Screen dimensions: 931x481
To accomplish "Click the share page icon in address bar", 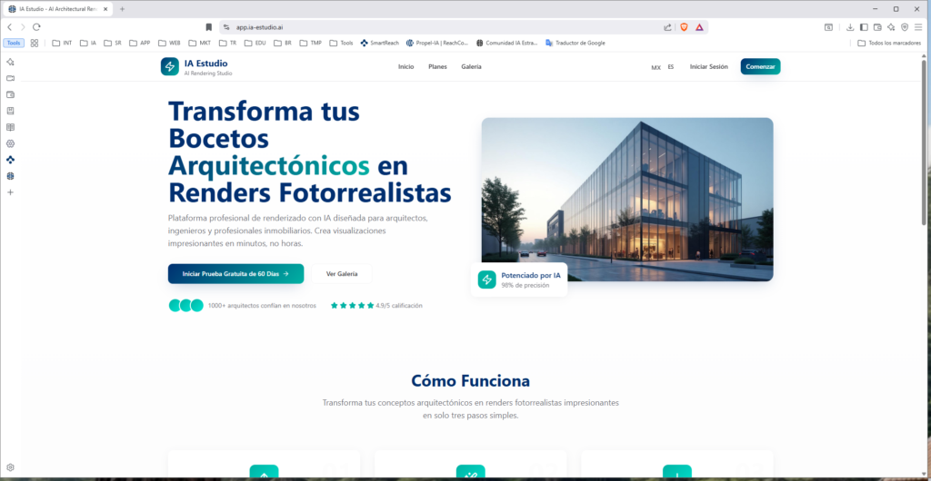I will 668,27.
